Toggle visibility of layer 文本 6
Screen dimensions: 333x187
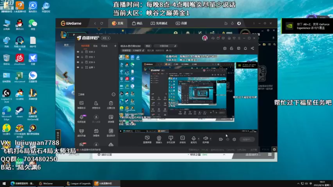78,62
